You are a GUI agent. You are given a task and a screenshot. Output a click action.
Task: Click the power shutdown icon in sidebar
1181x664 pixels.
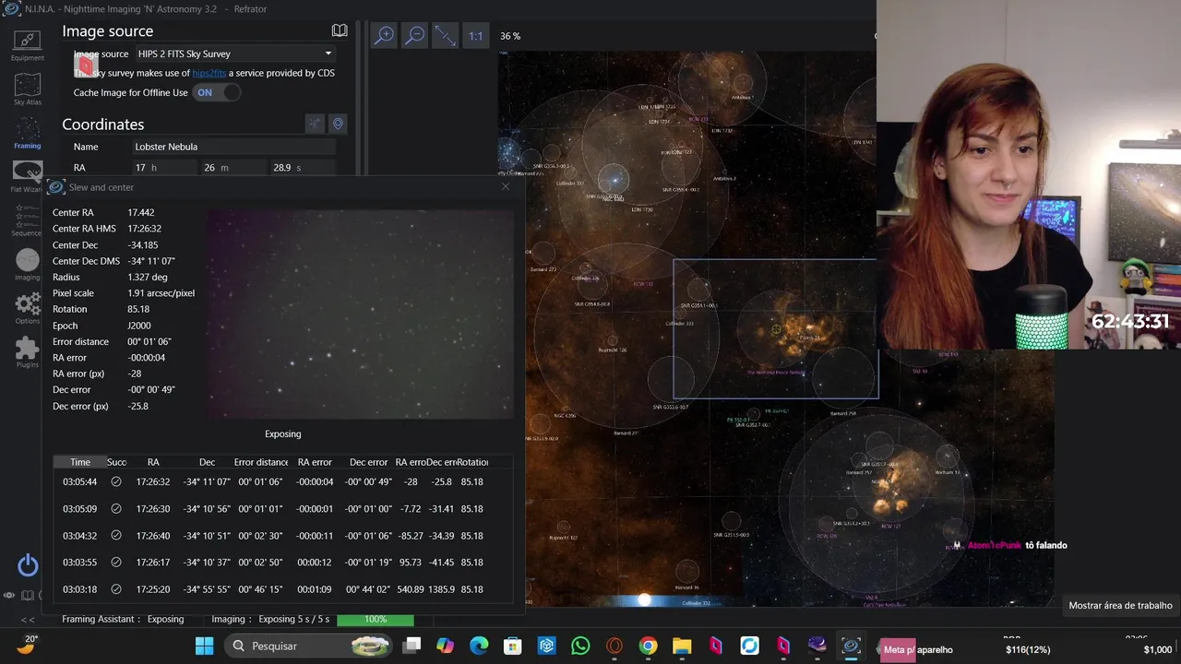click(28, 565)
